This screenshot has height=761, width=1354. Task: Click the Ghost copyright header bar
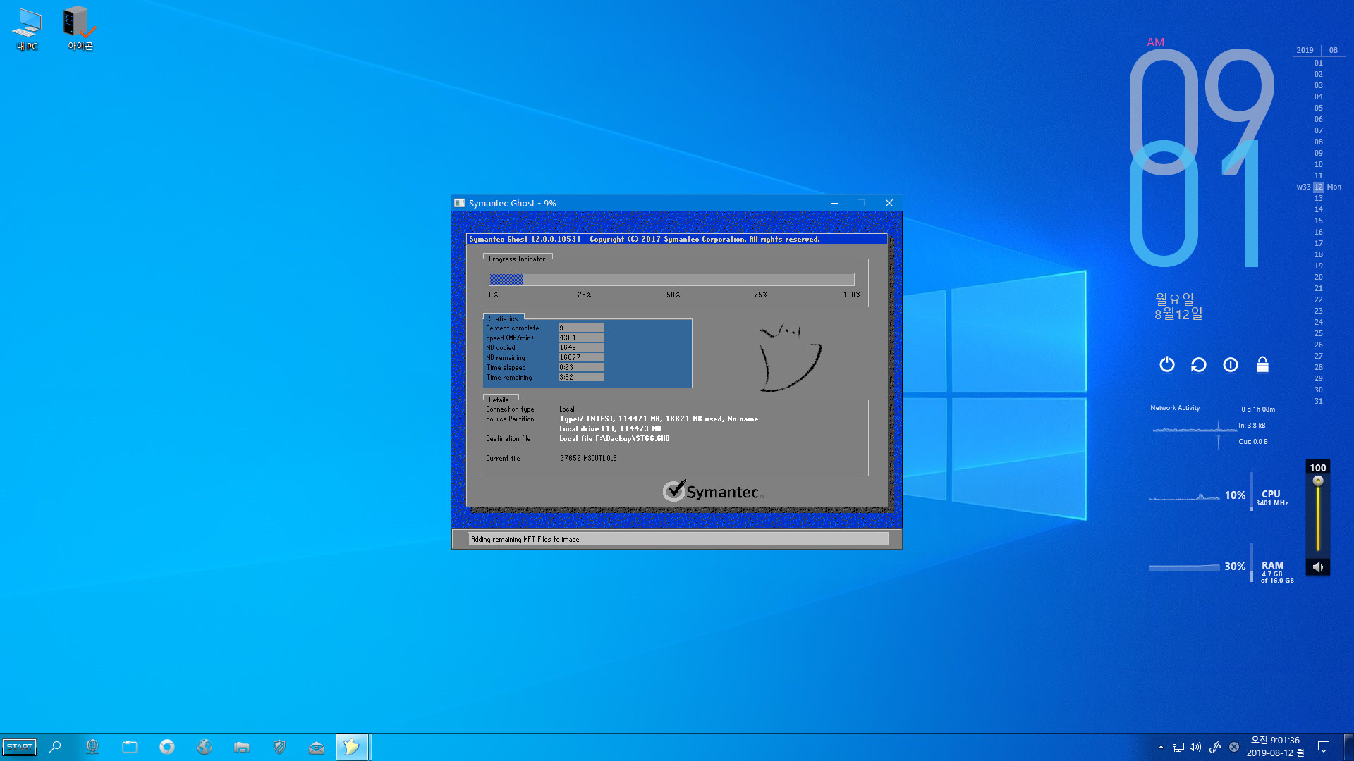(x=676, y=240)
